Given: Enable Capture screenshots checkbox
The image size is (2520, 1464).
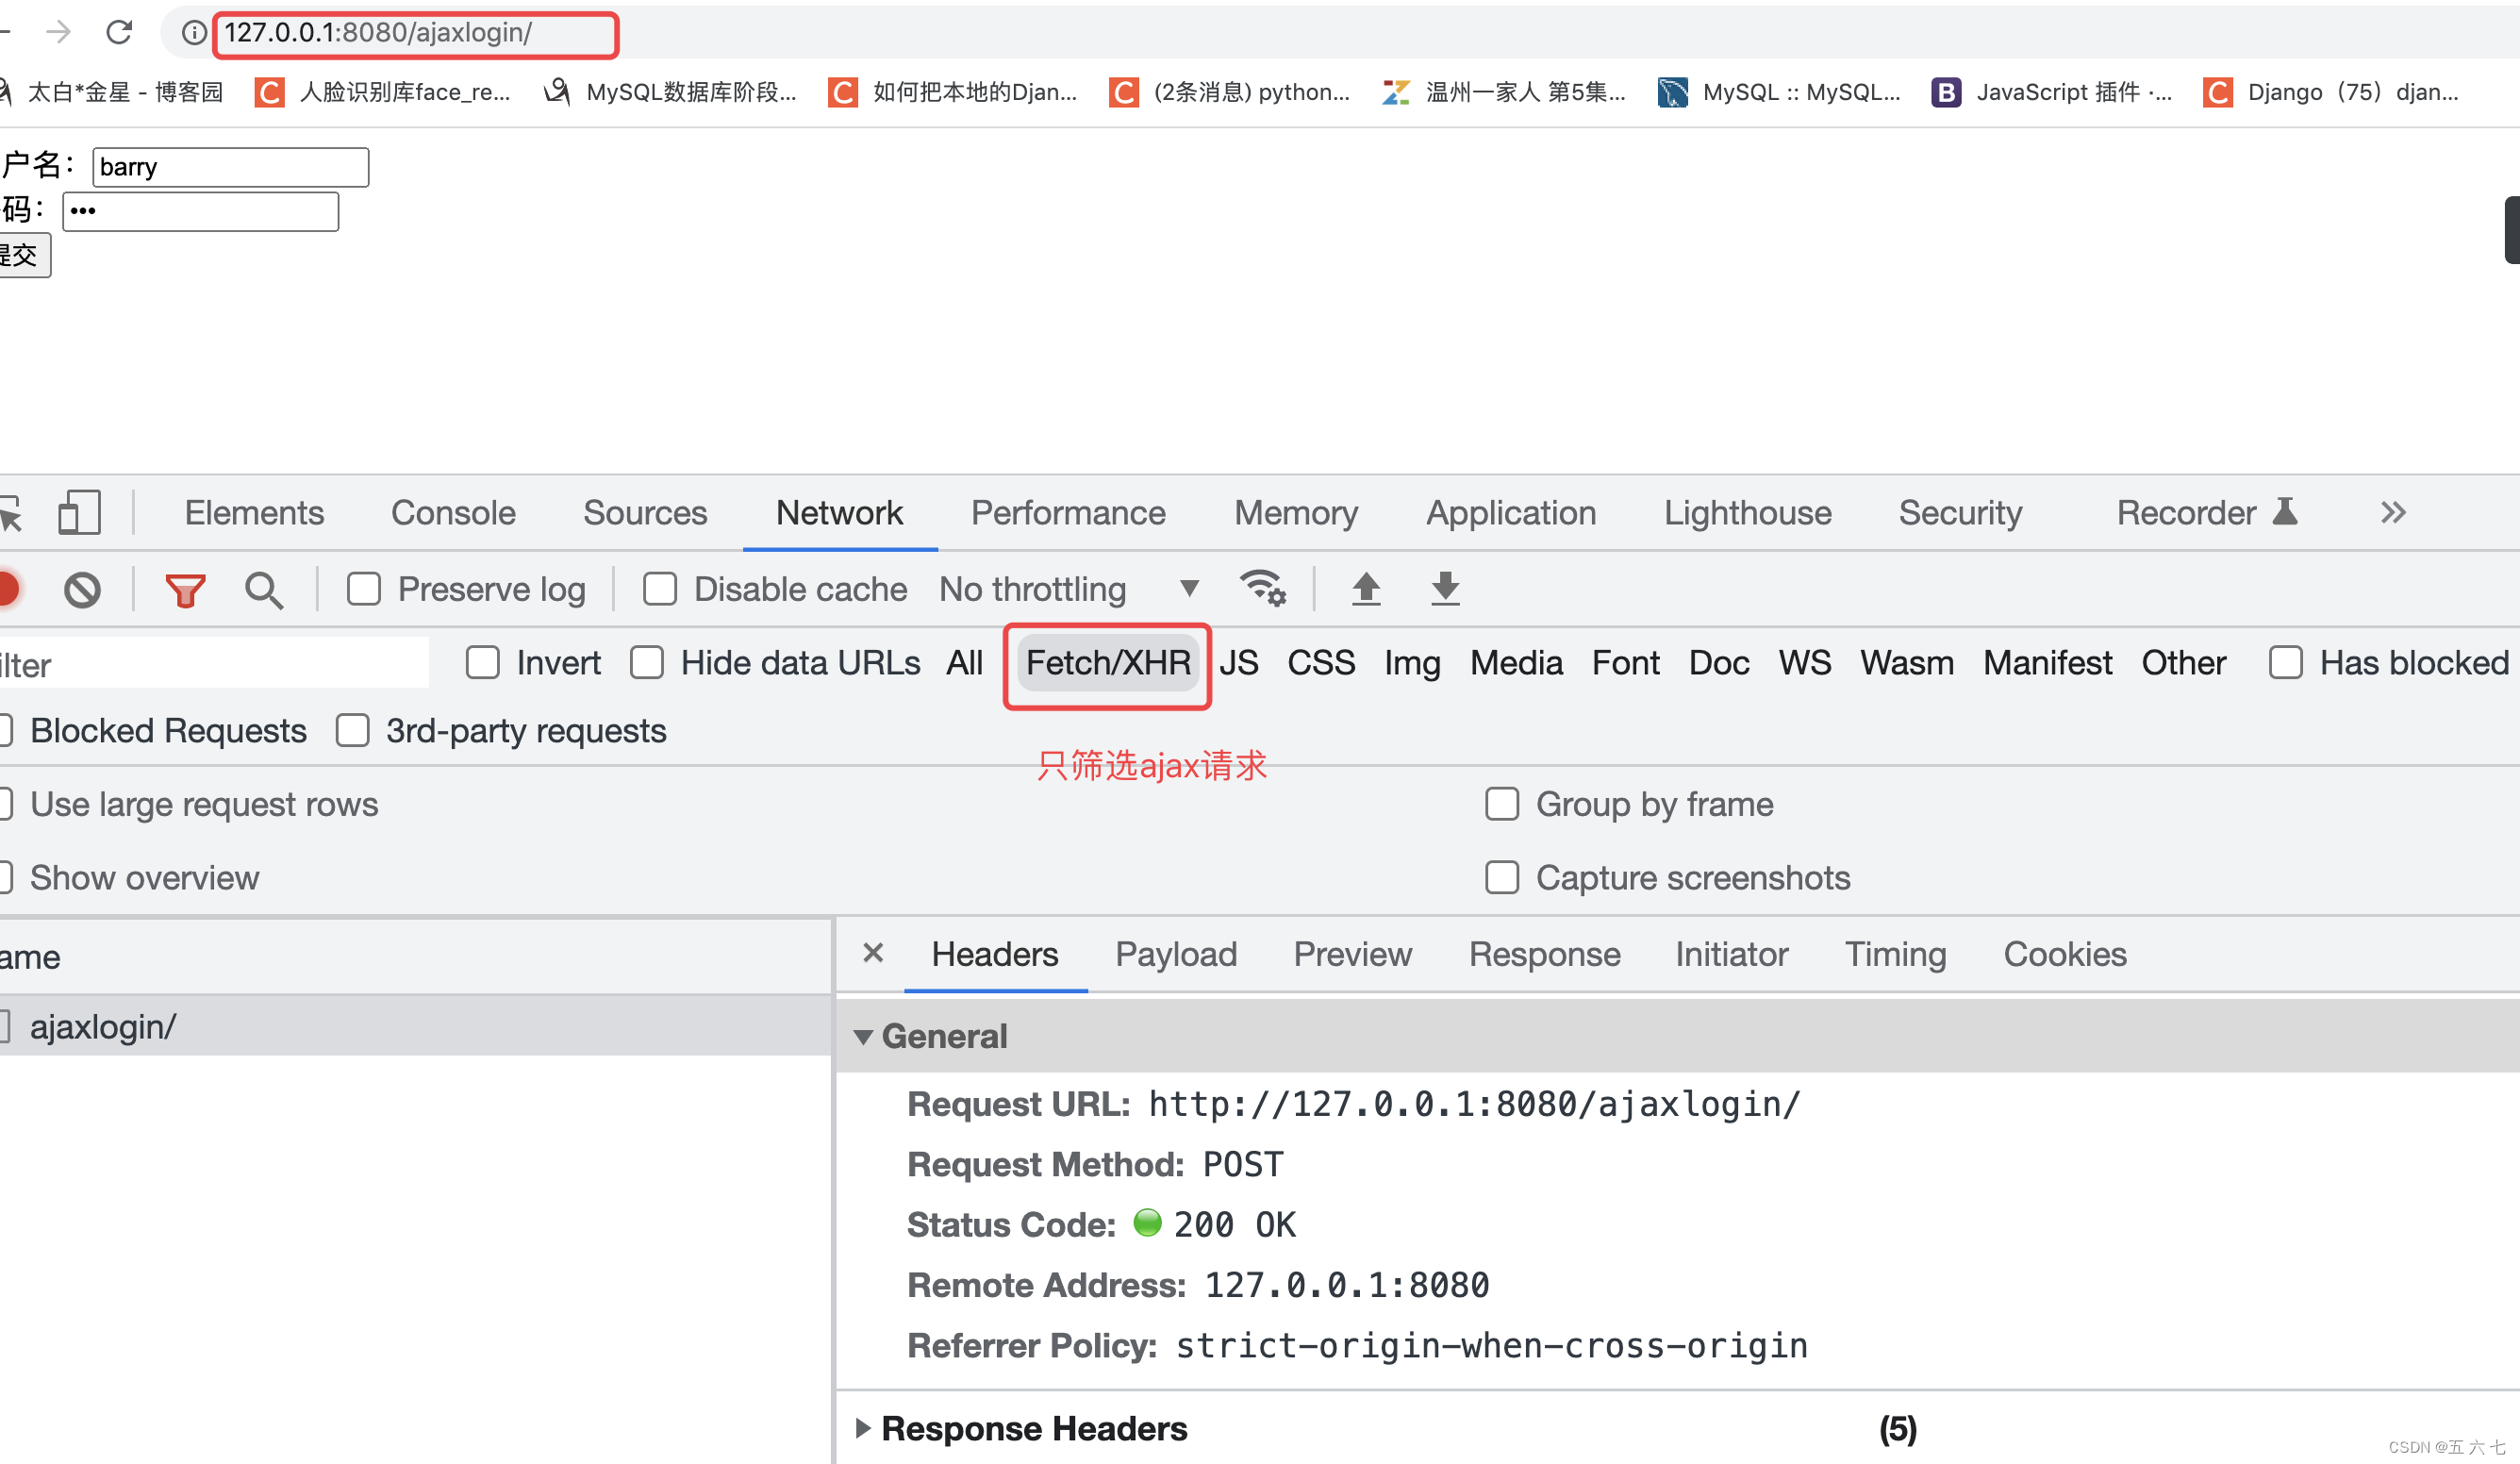Looking at the screenshot, I should tap(1502, 877).
